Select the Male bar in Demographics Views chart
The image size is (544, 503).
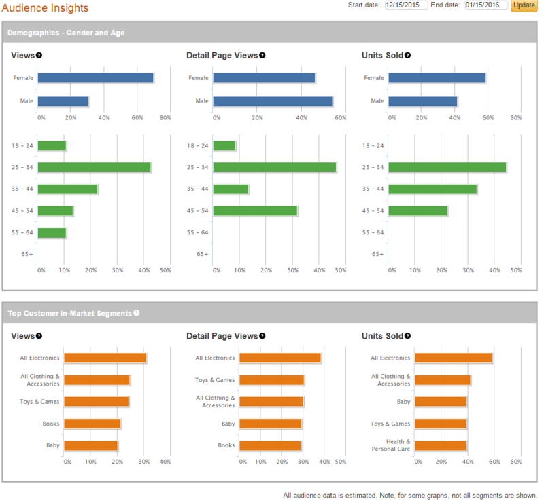(63, 101)
